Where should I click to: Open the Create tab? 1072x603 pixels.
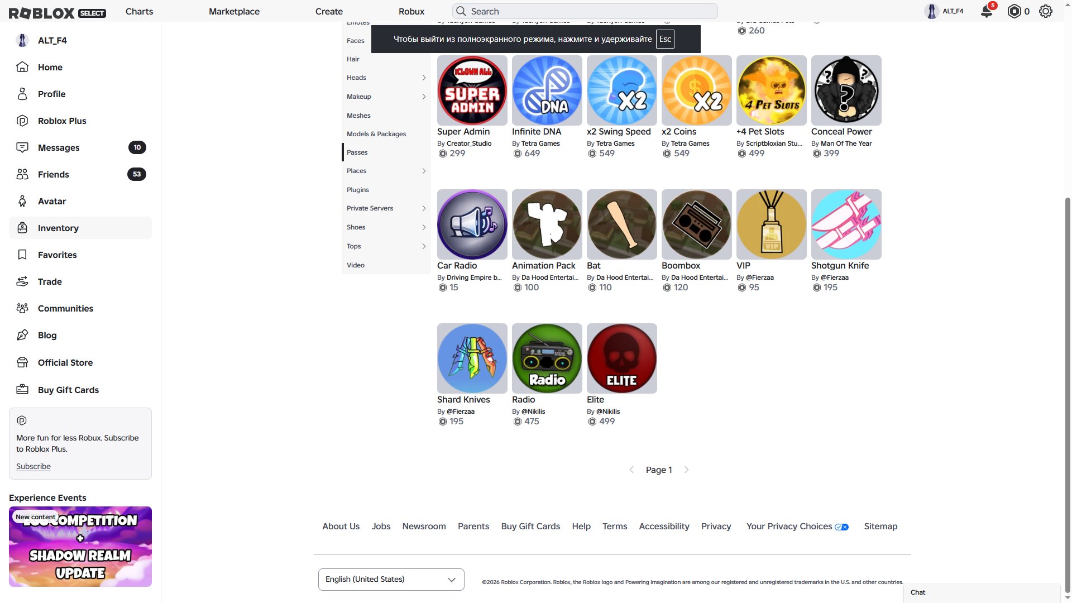point(329,11)
